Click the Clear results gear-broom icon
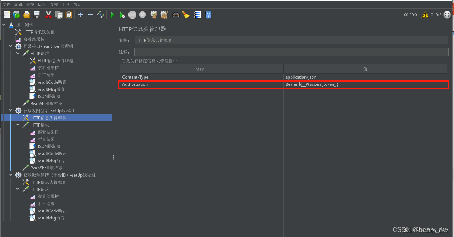 point(154,15)
